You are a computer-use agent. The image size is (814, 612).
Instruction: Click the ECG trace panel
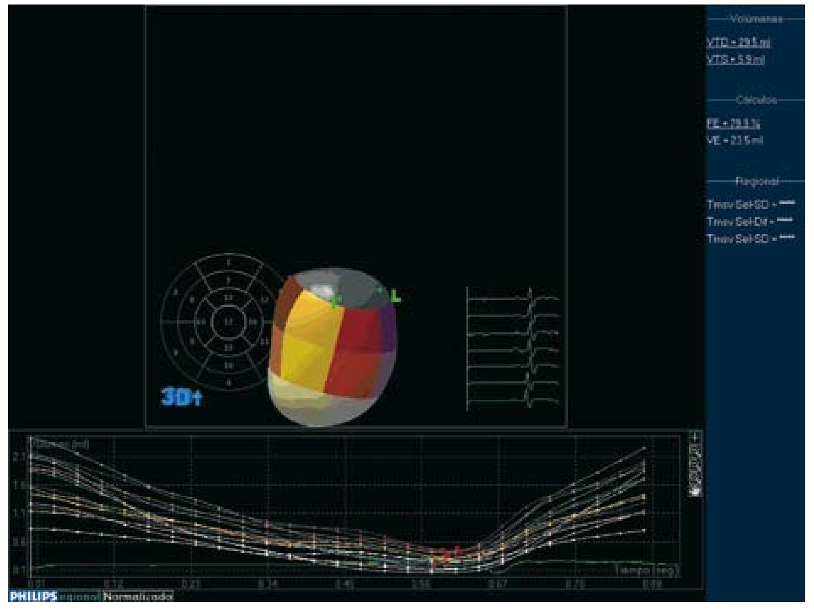click(x=513, y=349)
